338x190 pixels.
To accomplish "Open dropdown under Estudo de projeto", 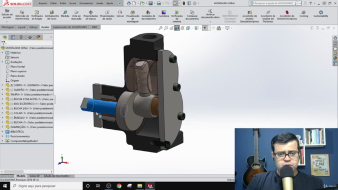I will [x=7, y=22].
